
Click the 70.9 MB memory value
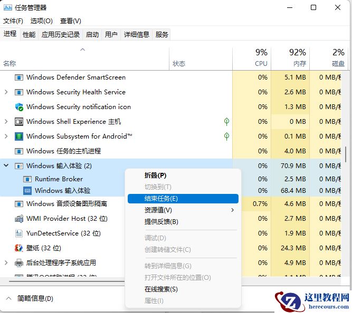tap(293, 166)
